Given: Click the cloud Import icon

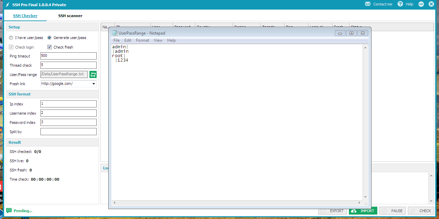Looking at the screenshot, I should click(x=353, y=211).
